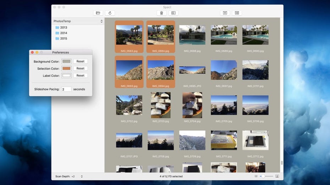Select the 2015 folder in sidebar
Screen dimensions: 330x185
(63, 39)
